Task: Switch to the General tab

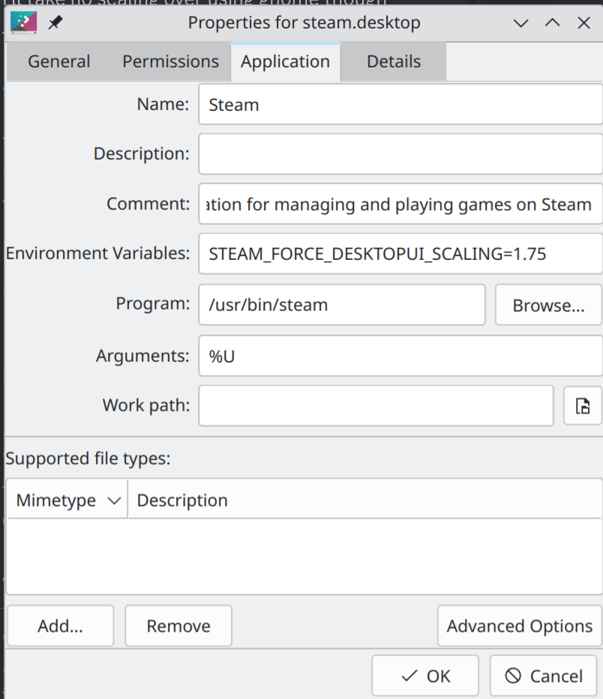Action: coord(59,61)
